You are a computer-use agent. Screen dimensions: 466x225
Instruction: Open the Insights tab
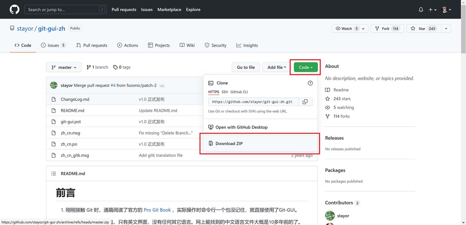[x=247, y=45]
